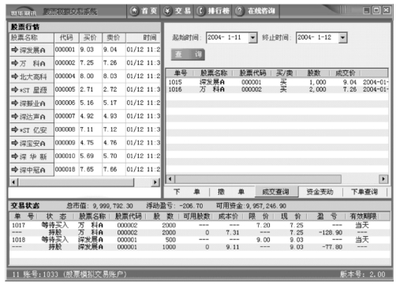Expand the 起始时间 date dropdown
The image size is (400, 285).
pyautogui.click(x=252, y=38)
